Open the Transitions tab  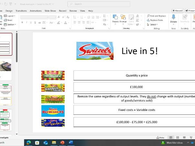[21, 11]
